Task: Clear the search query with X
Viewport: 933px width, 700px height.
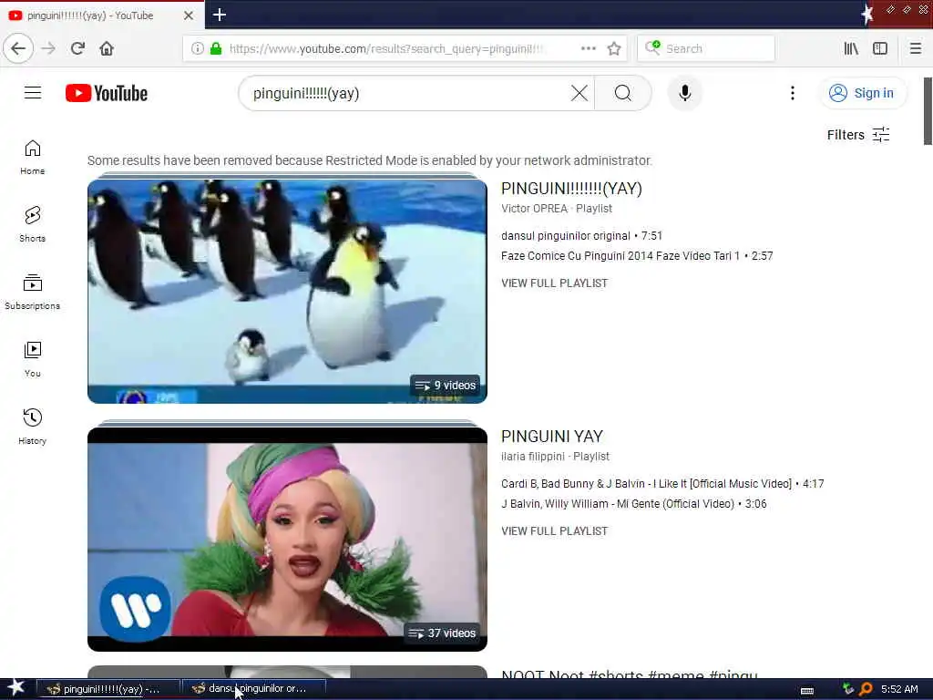Action: pyautogui.click(x=579, y=93)
